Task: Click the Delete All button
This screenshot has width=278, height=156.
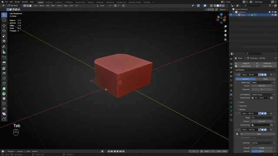Action: (x=266, y=63)
